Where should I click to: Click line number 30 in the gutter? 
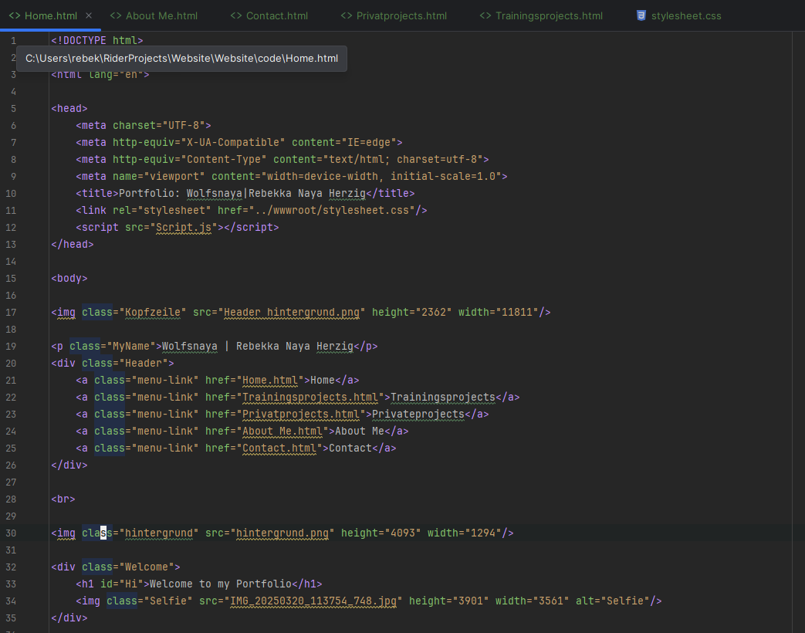click(x=11, y=533)
